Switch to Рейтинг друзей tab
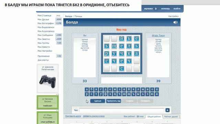 coord(171,116)
